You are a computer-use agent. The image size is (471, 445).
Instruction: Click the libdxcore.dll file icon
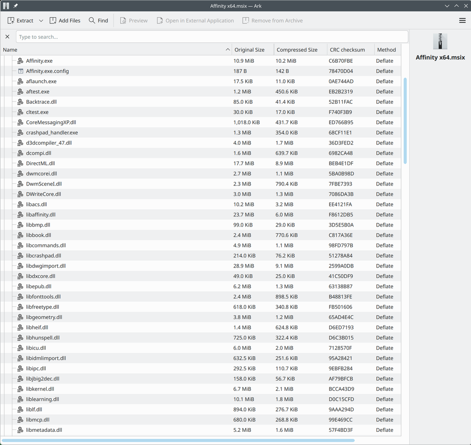(x=20, y=276)
